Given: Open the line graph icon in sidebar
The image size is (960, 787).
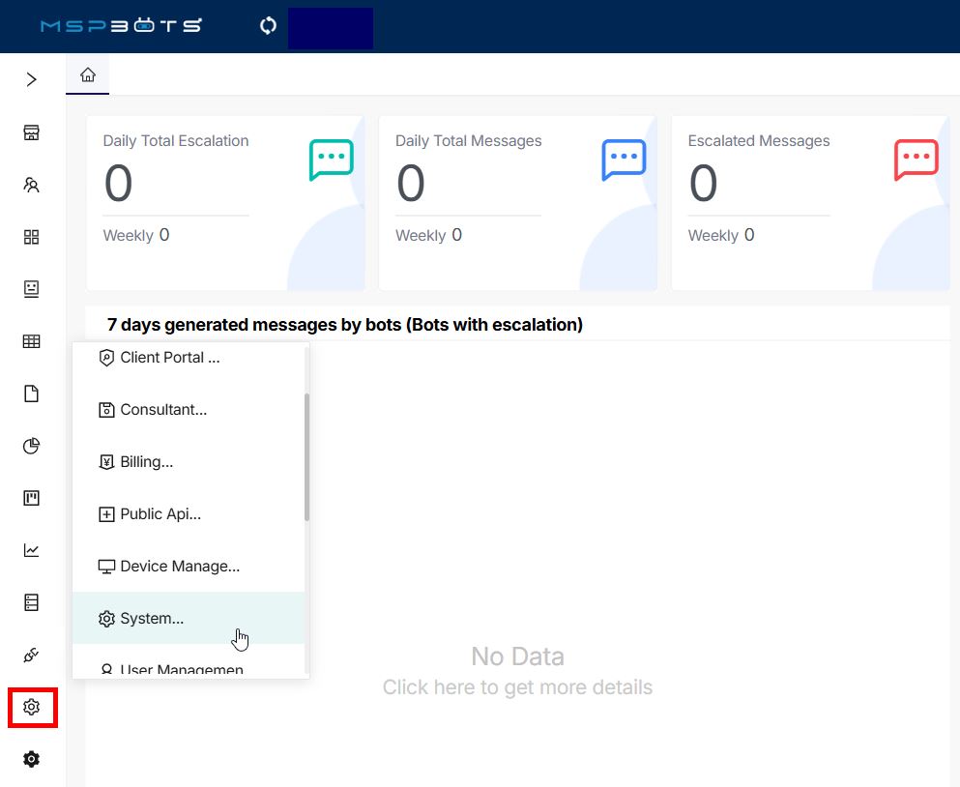Looking at the screenshot, I should tap(32, 550).
